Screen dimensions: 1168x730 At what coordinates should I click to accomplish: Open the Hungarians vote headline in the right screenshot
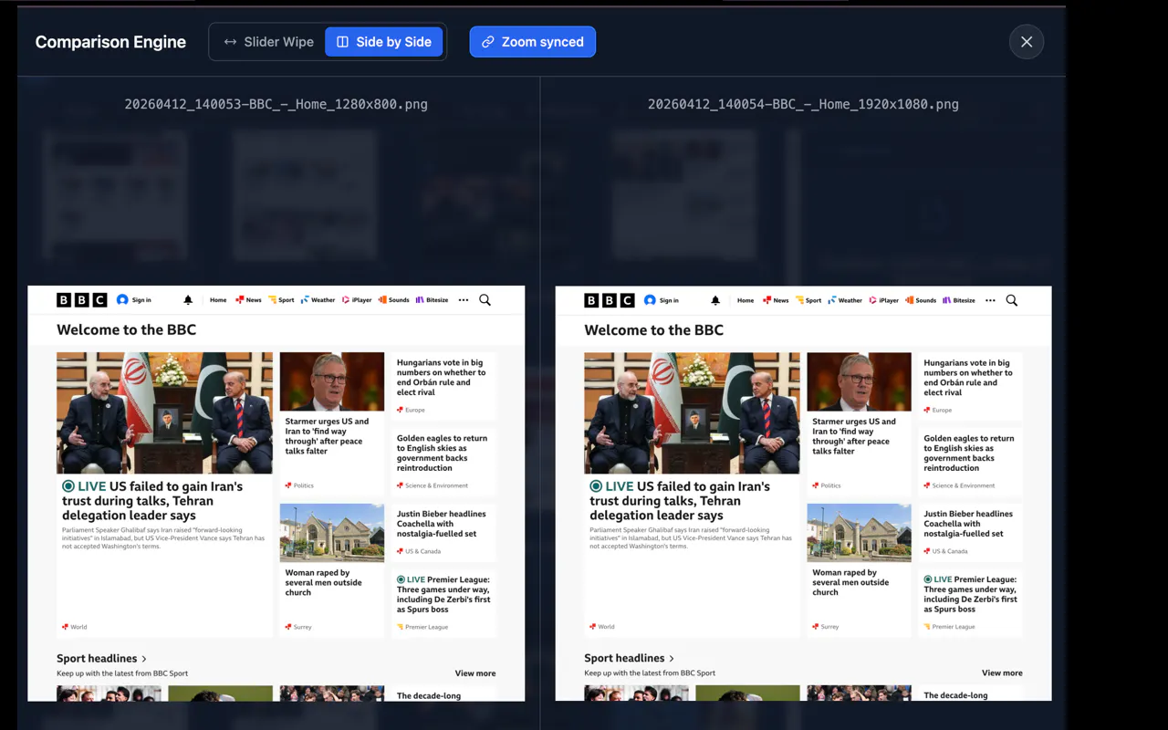point(967,378)
